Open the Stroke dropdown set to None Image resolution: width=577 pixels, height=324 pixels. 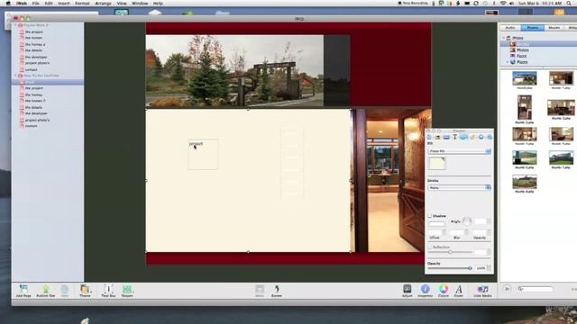click(x=459, y=188)
